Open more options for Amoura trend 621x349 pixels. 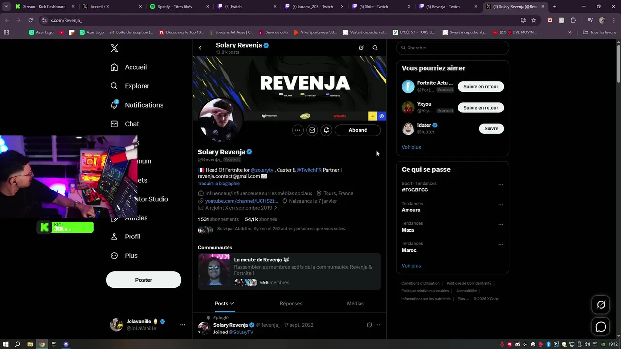501,205
